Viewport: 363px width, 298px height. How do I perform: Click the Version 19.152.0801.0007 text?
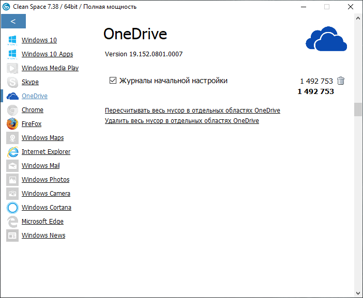[x=144, y=54]
